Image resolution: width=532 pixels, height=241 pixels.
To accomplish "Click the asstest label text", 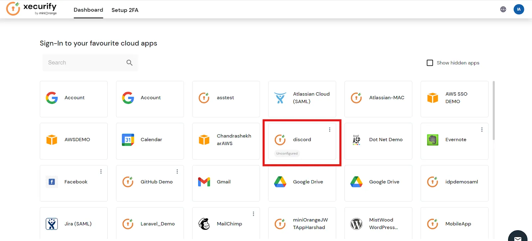I will [225, 98].
